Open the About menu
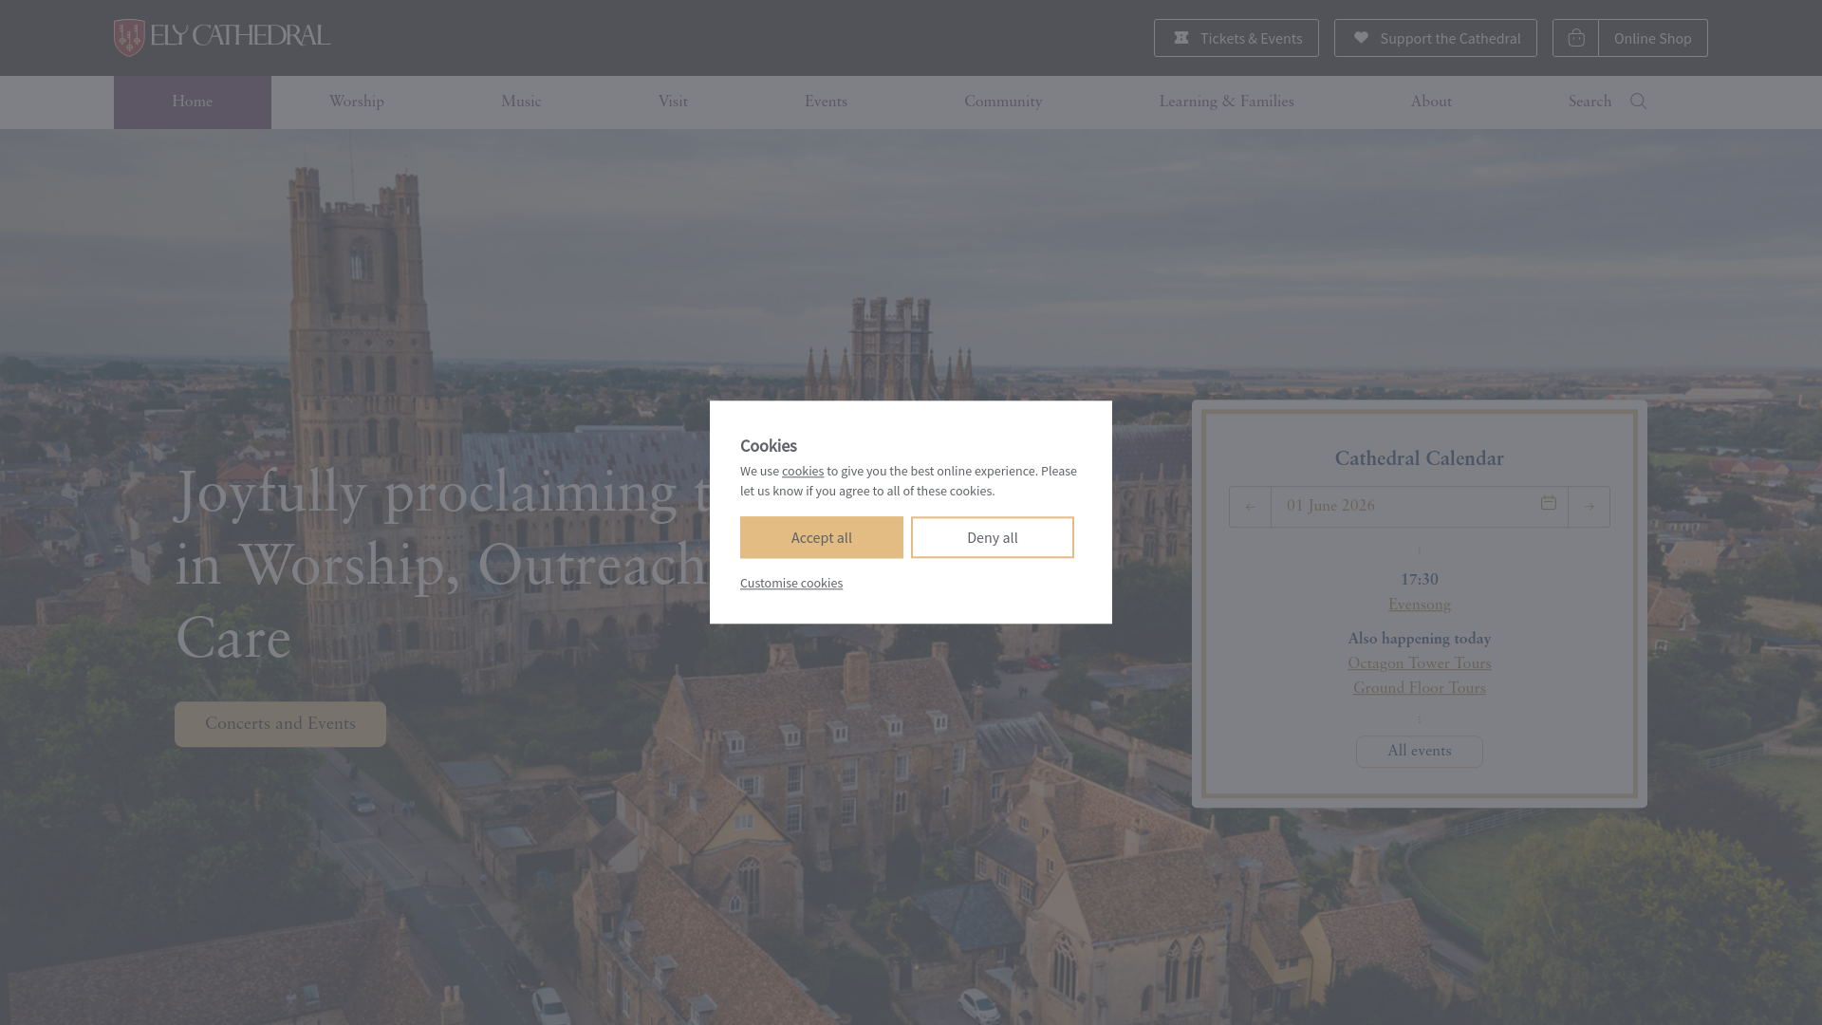The width and height of the screenshot is (1822, 1025). (1431, 102)
